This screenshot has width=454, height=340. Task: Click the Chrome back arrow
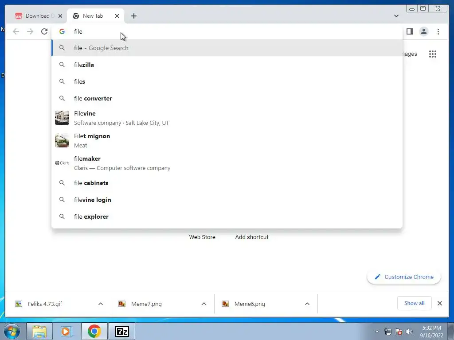pos(16,31)
